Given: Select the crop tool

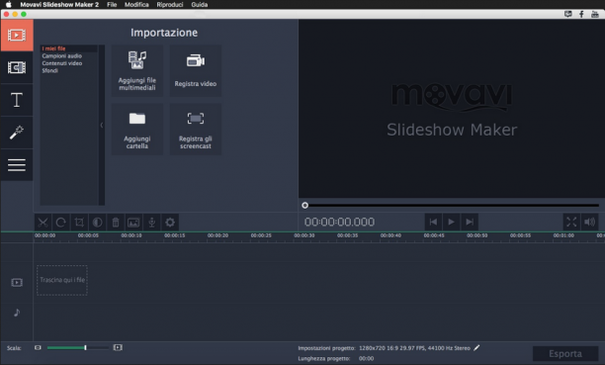Looking at the screenshot, I should (x=79, y=223).
